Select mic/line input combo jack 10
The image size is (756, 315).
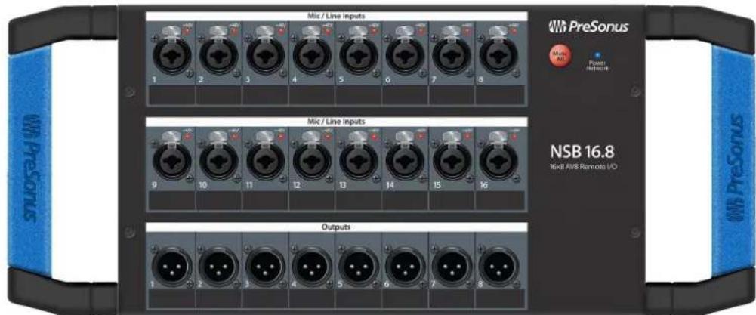218,162
